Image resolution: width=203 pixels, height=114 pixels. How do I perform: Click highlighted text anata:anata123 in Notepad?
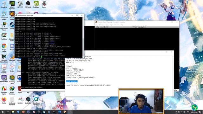[x=72, y=81]
